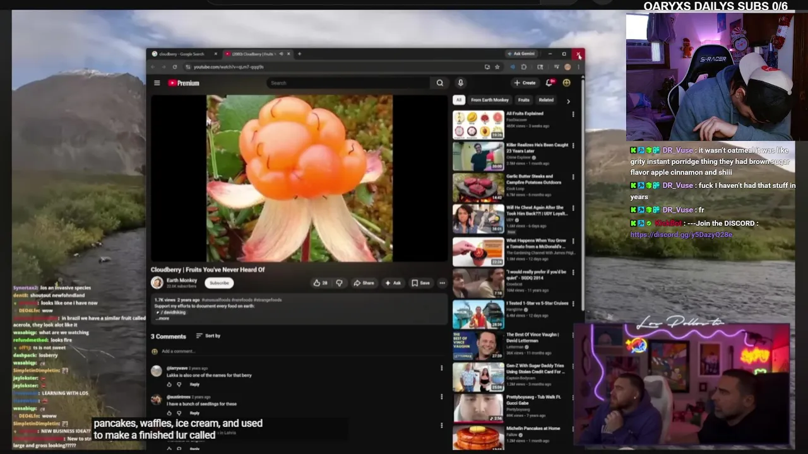The height and width of the screenshot is (454, 808).
Task: Open the YouTube hamburger guide menu
Action: pyautogui.click(x=157, y=83)
